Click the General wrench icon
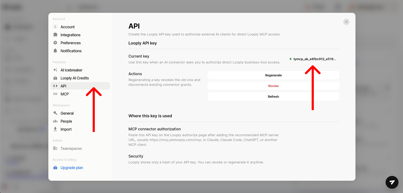The image size is (403, 193). click(x=55, y=113)
